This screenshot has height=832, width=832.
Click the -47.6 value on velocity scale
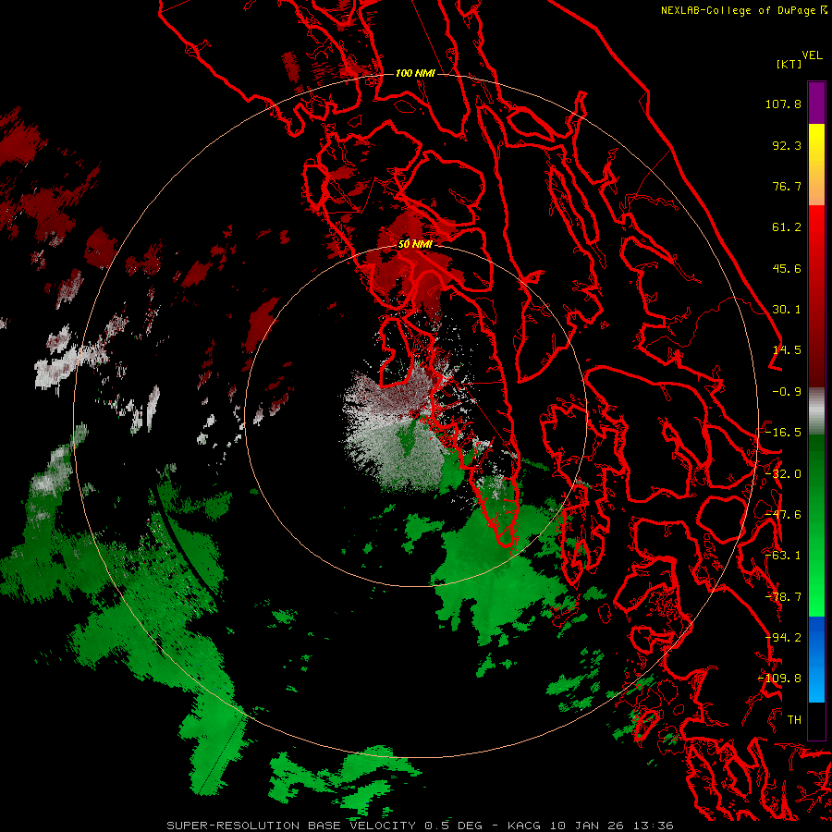pyautogui.click(x=783, y=515)
